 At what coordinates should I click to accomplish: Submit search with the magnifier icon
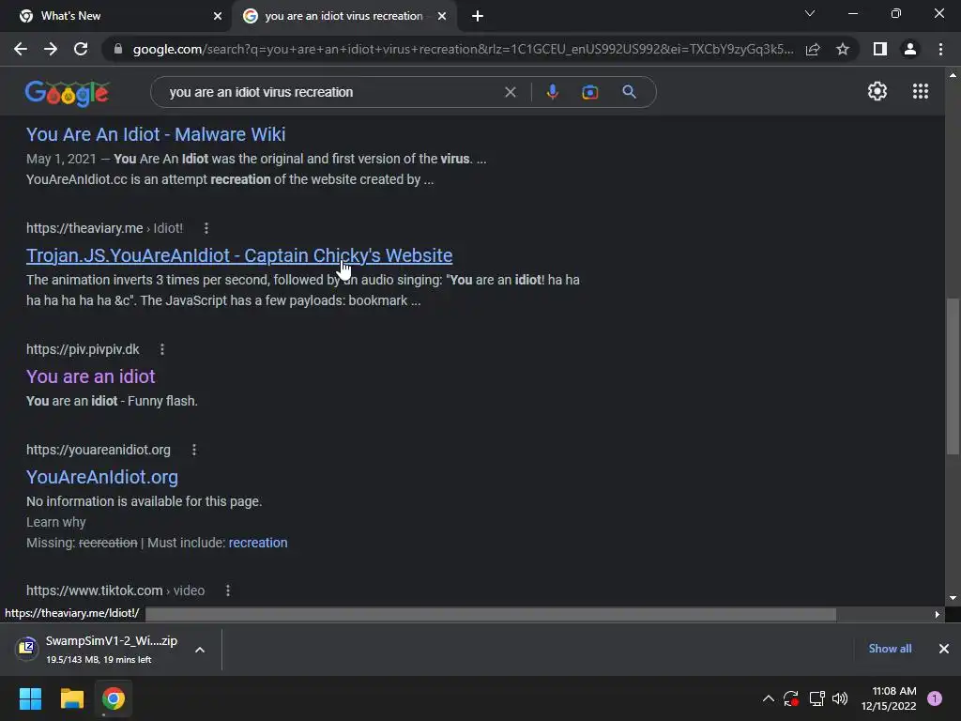point(629,92)
